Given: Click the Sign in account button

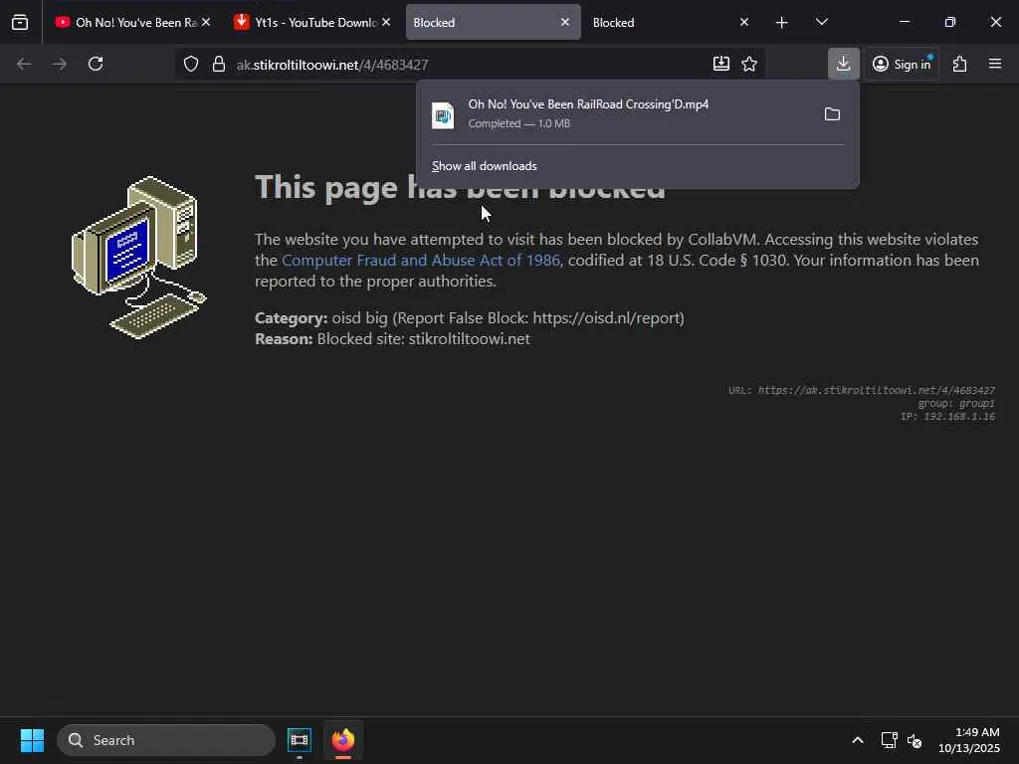Looking at the screenshot, I should tap(902, 64).
